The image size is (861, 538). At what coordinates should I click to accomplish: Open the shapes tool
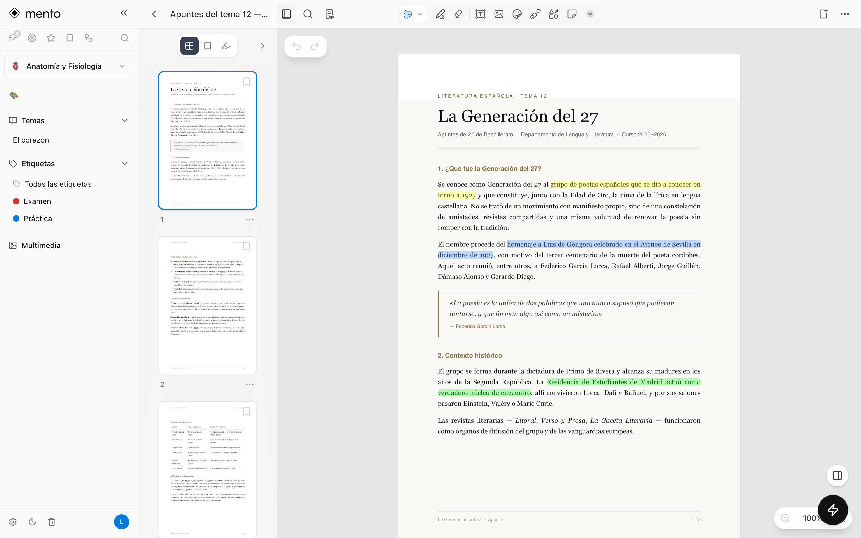pos(554,14)
